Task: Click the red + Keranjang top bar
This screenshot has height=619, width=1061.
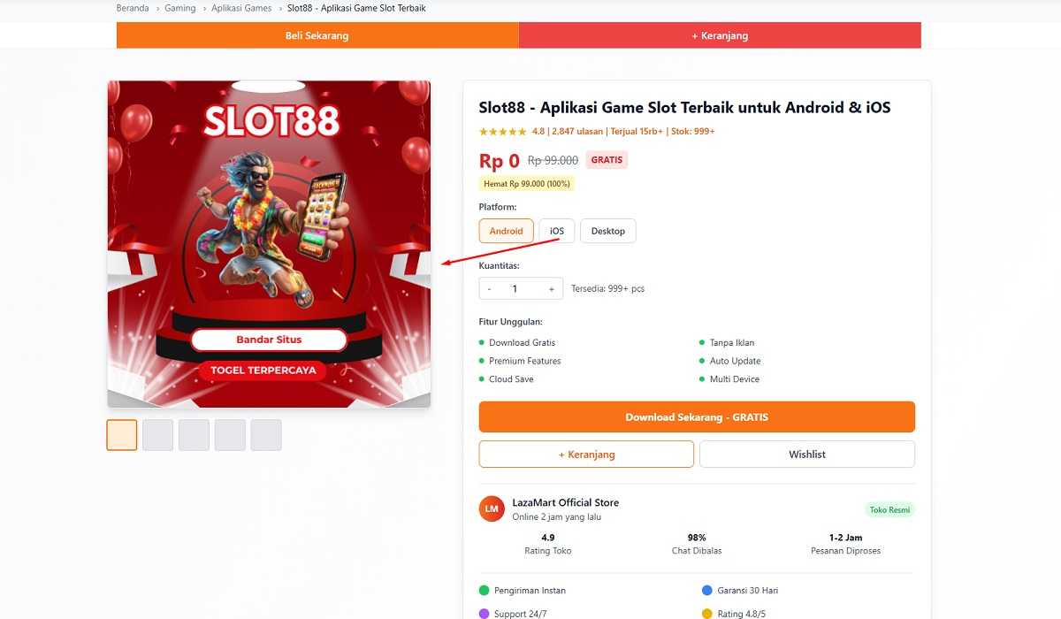Action: point(720,35)
